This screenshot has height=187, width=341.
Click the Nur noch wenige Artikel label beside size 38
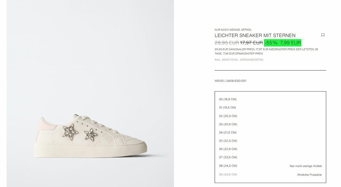[x=306, y=166]
